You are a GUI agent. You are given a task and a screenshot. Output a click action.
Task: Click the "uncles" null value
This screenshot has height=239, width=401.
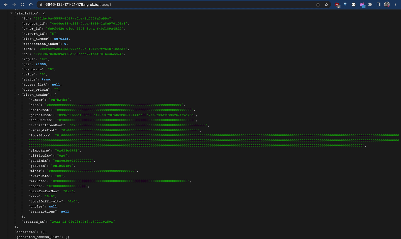[x=53, y=206]
